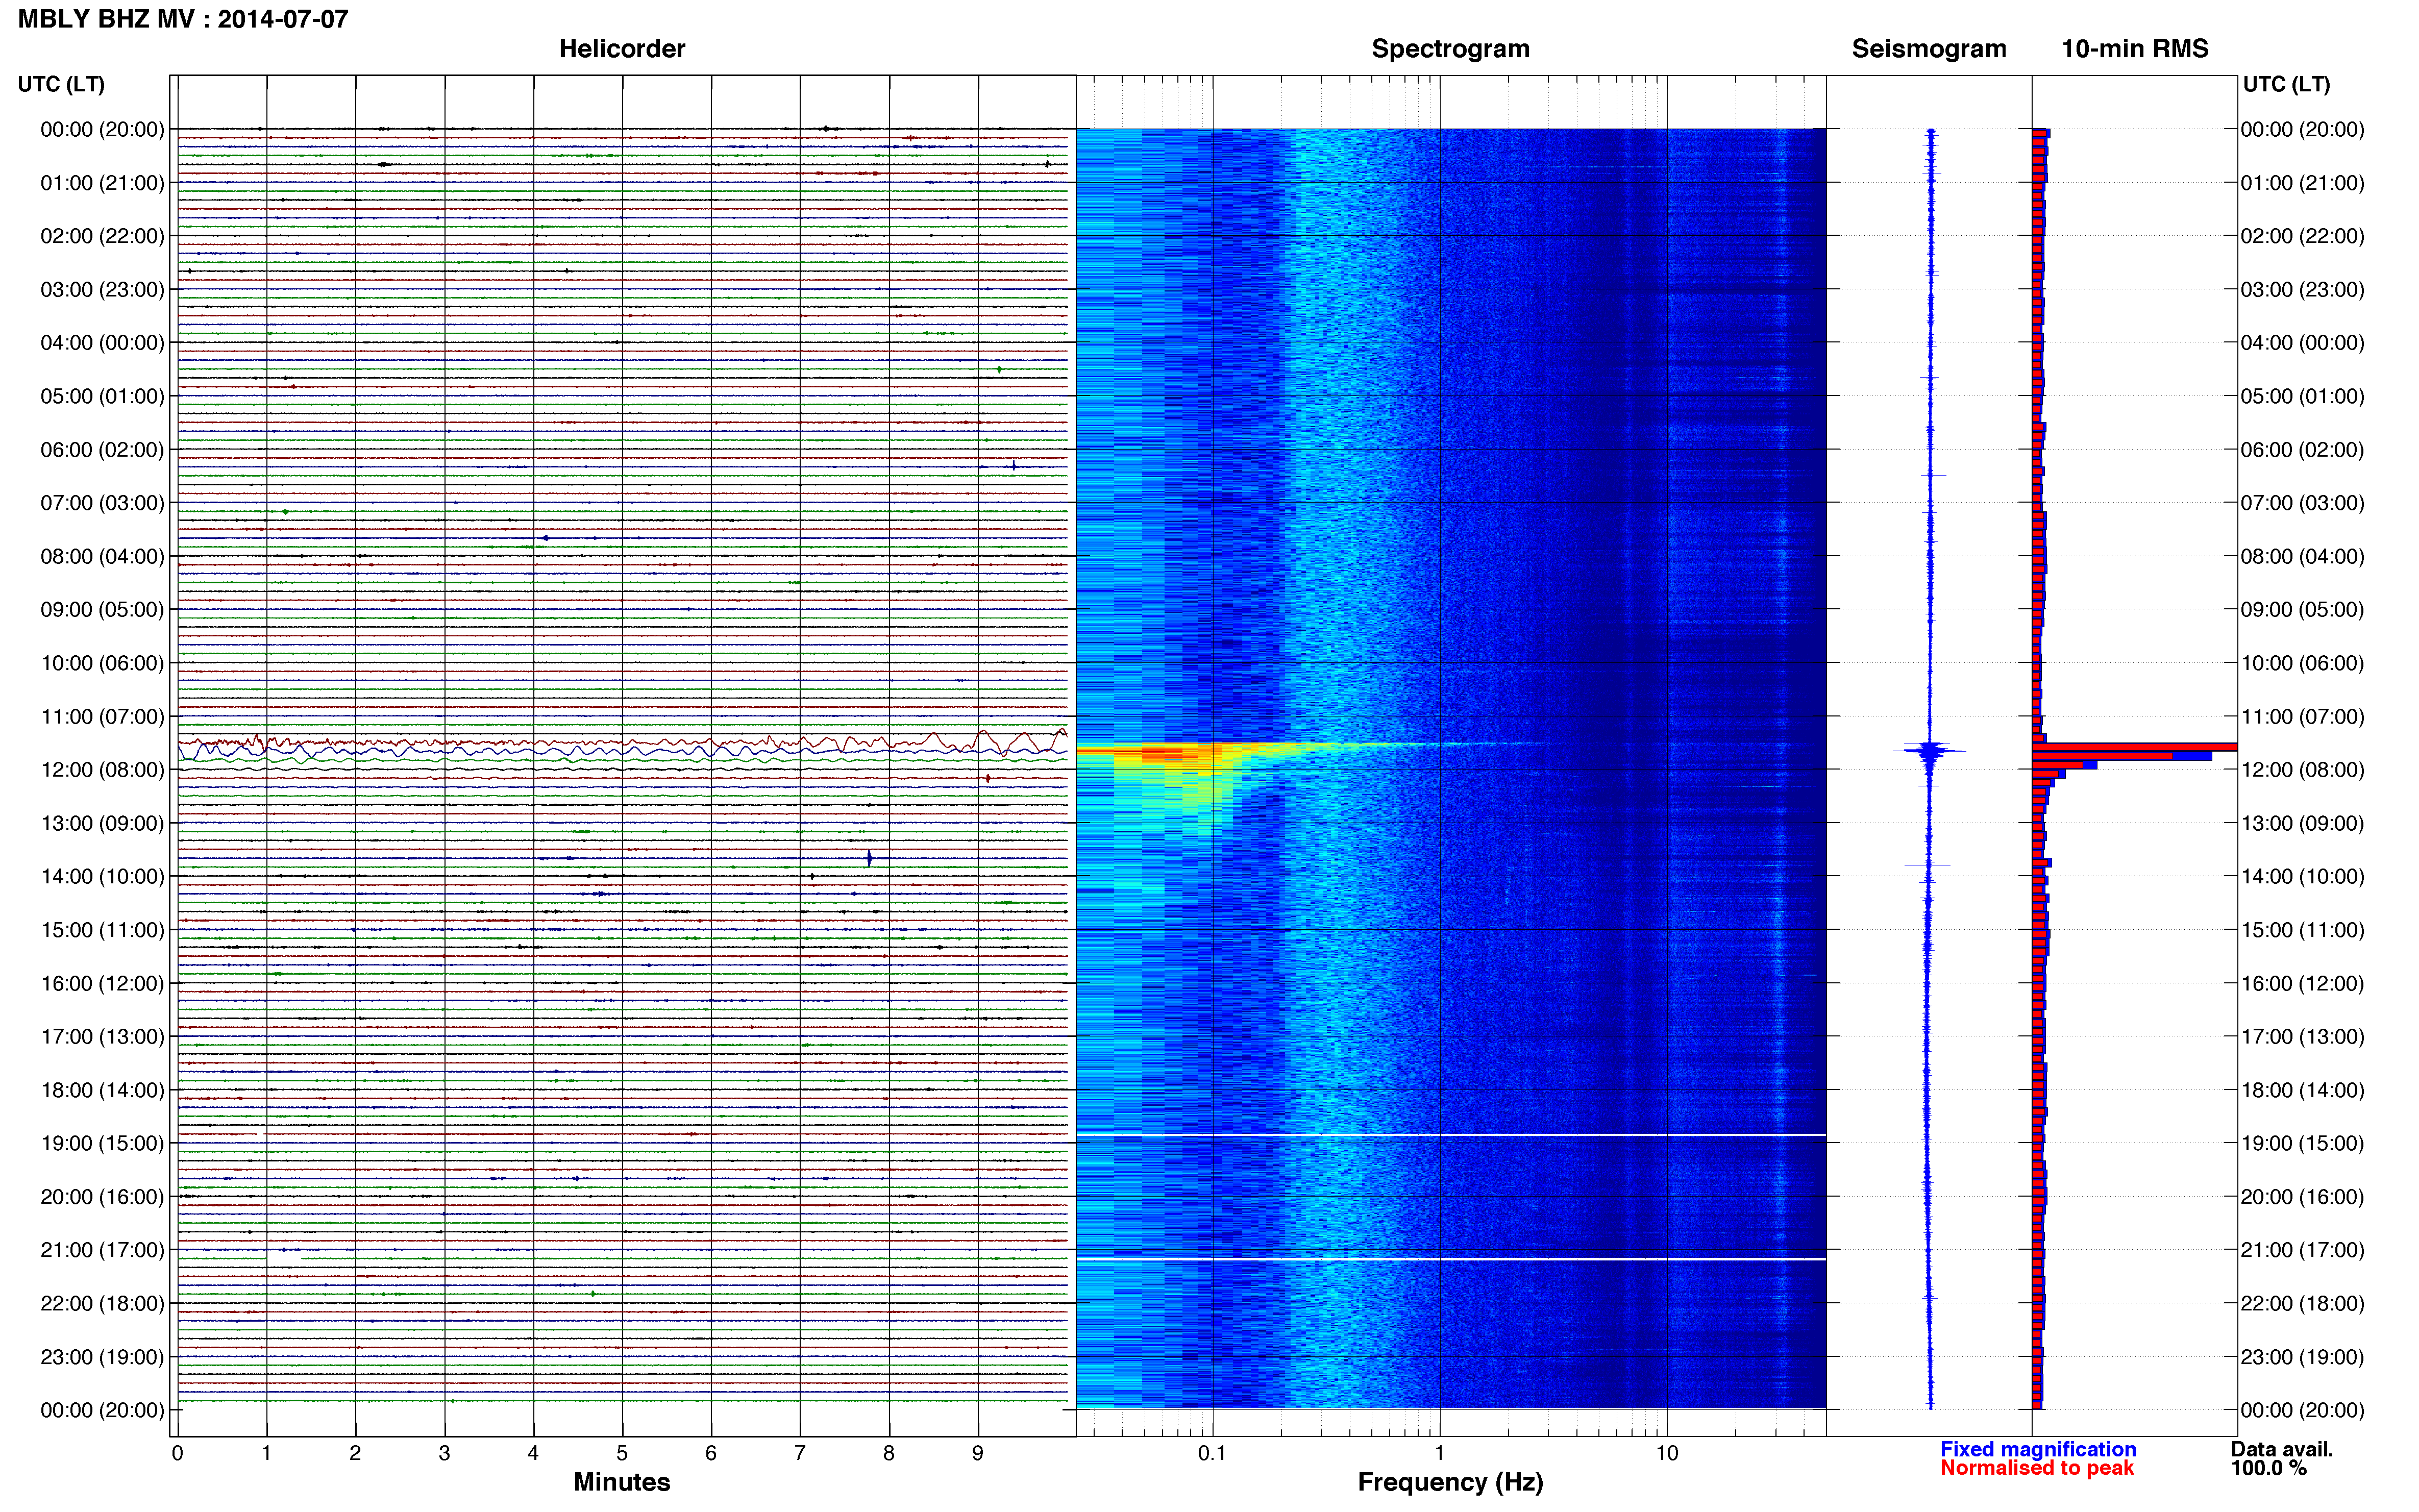Click the 'Seismogram' panel heading
The height and width of the screenshot is (1512, 2419).
click(1929, 49)
